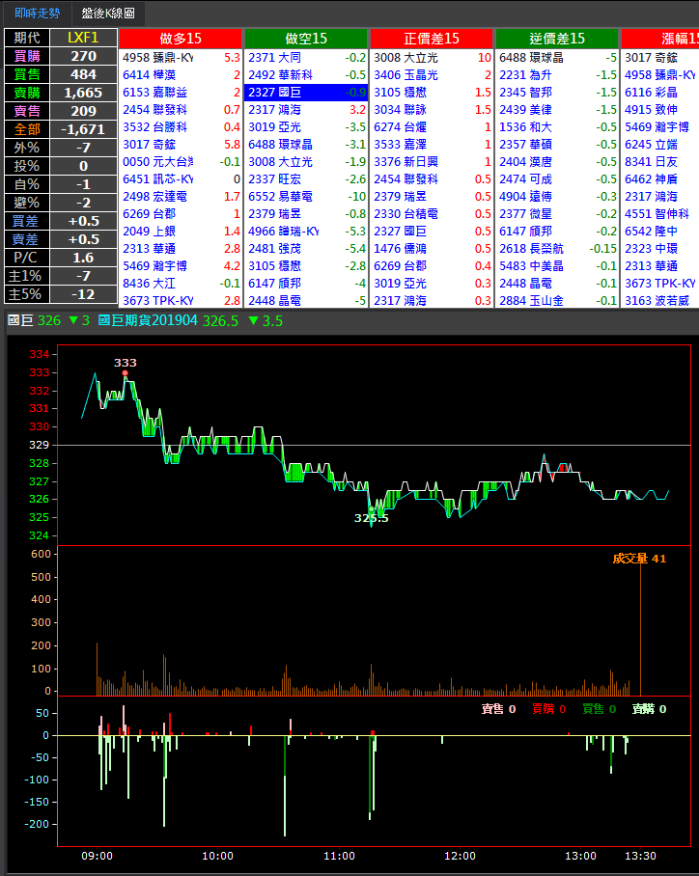The image size is (699, 876).
Task: Select 2317 鴻海 in the 做空15 list
Action: click(x=306, y=110)
